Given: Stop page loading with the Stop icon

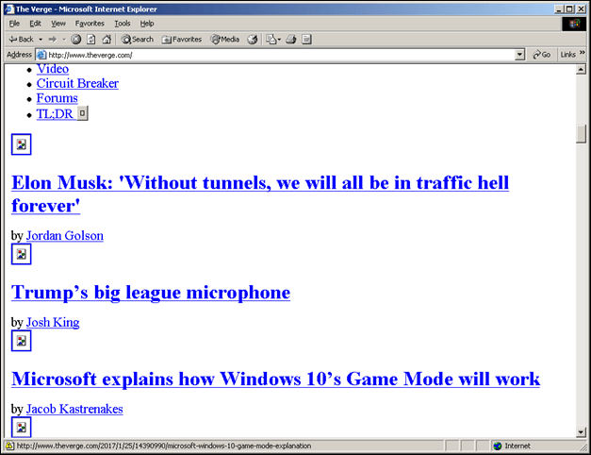Looking at the screenshot, I should 75,40.
